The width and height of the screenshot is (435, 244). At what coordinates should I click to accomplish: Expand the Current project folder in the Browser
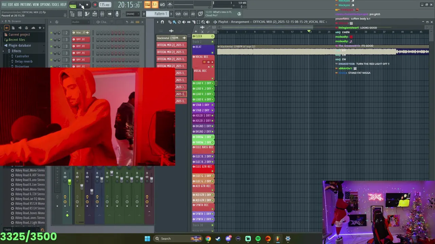point(19,34)
